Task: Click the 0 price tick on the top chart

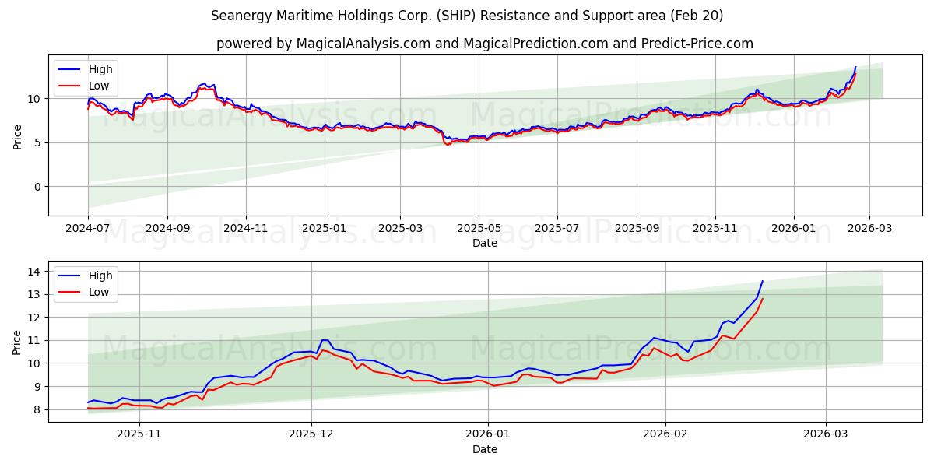Action: tap(38, 187)
